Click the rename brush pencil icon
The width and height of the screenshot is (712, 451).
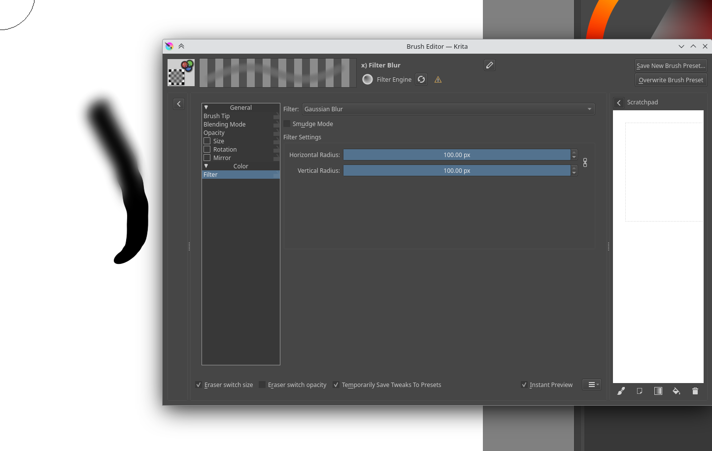coord(489,65)
